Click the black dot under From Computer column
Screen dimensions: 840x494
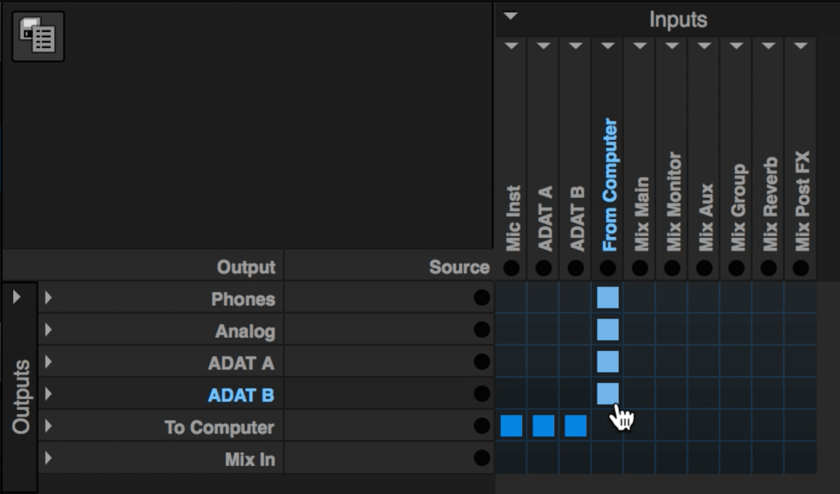(x=608, y=268)
